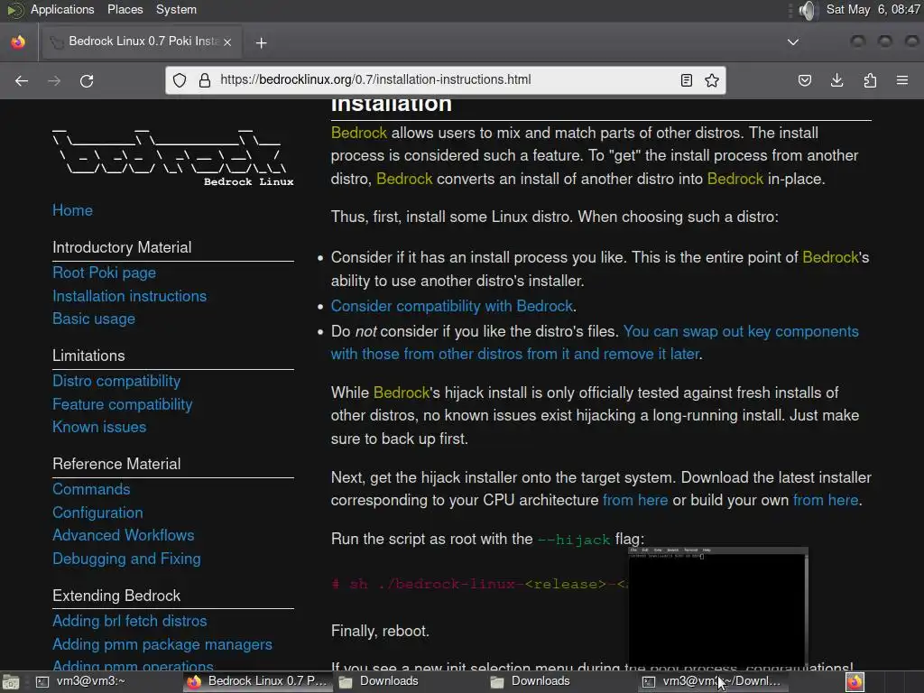924x693 pixels.
Task: Click the terminal window preview thumbnail
Action: [x=718, y=607]
